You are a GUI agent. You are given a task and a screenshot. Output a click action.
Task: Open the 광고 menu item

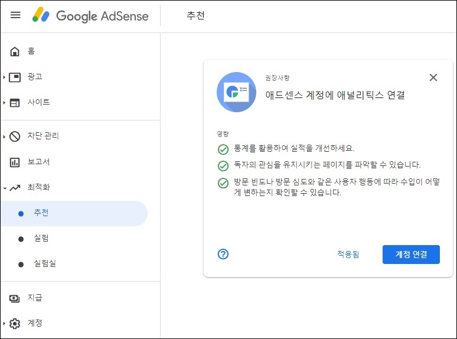pos(35,77)
